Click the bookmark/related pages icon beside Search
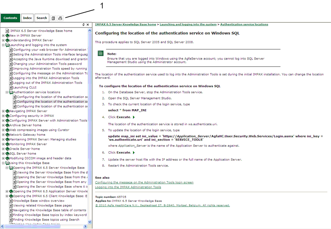This screenshot has height=229, width=331. click(x=53, y=18)
